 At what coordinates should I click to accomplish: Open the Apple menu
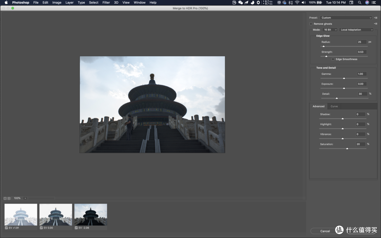click(6, 2)
